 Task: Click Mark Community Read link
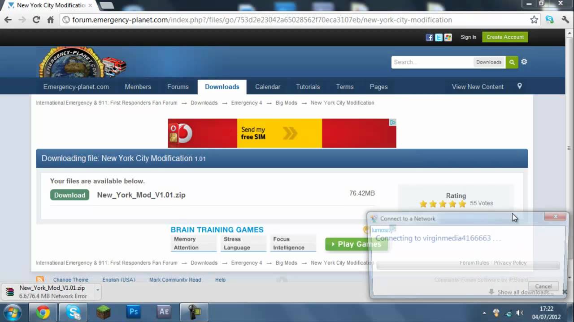tap(175, 280)
